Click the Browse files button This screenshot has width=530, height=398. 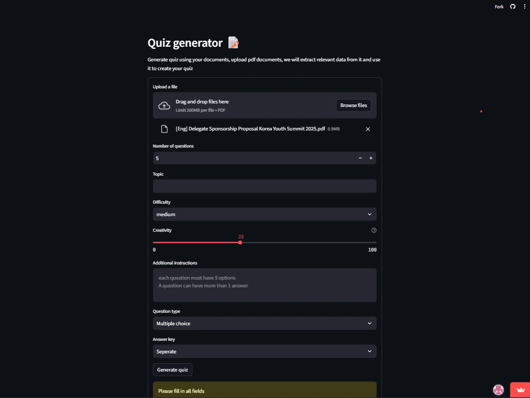(354, 105)
